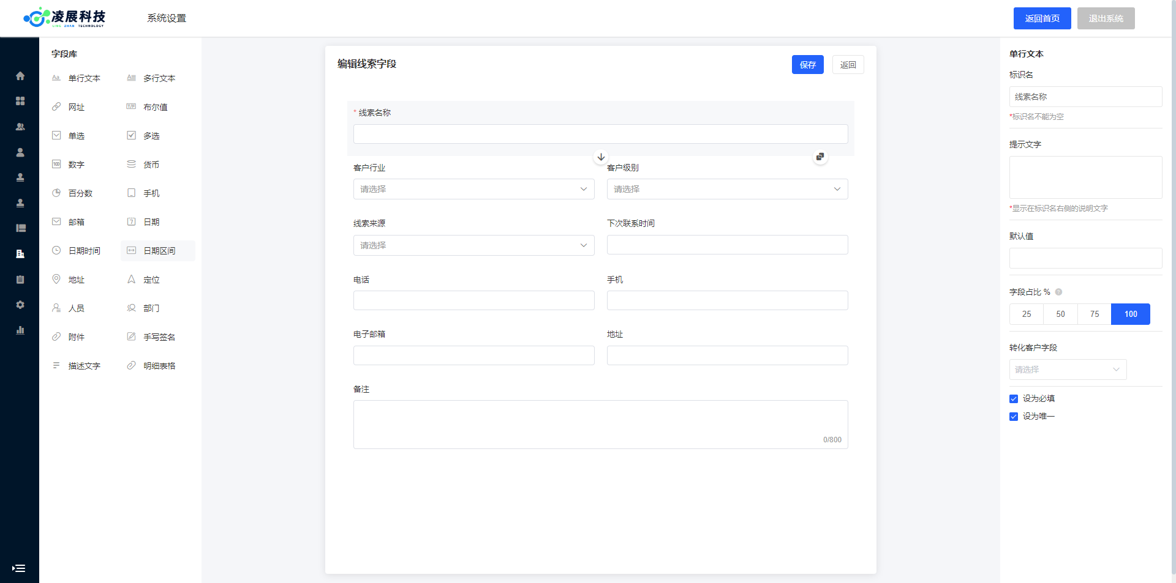1176x583 pixels.
Task: Click the 凌展科技 logo
Action: 64,18
